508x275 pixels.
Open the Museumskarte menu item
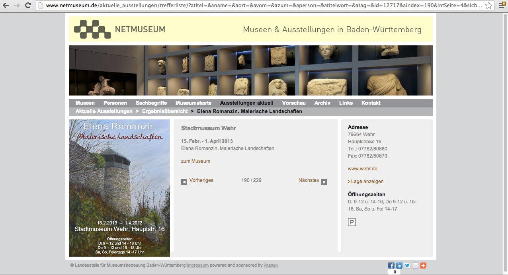pos(193,103)
